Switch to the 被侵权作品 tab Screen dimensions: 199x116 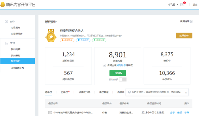84,92
